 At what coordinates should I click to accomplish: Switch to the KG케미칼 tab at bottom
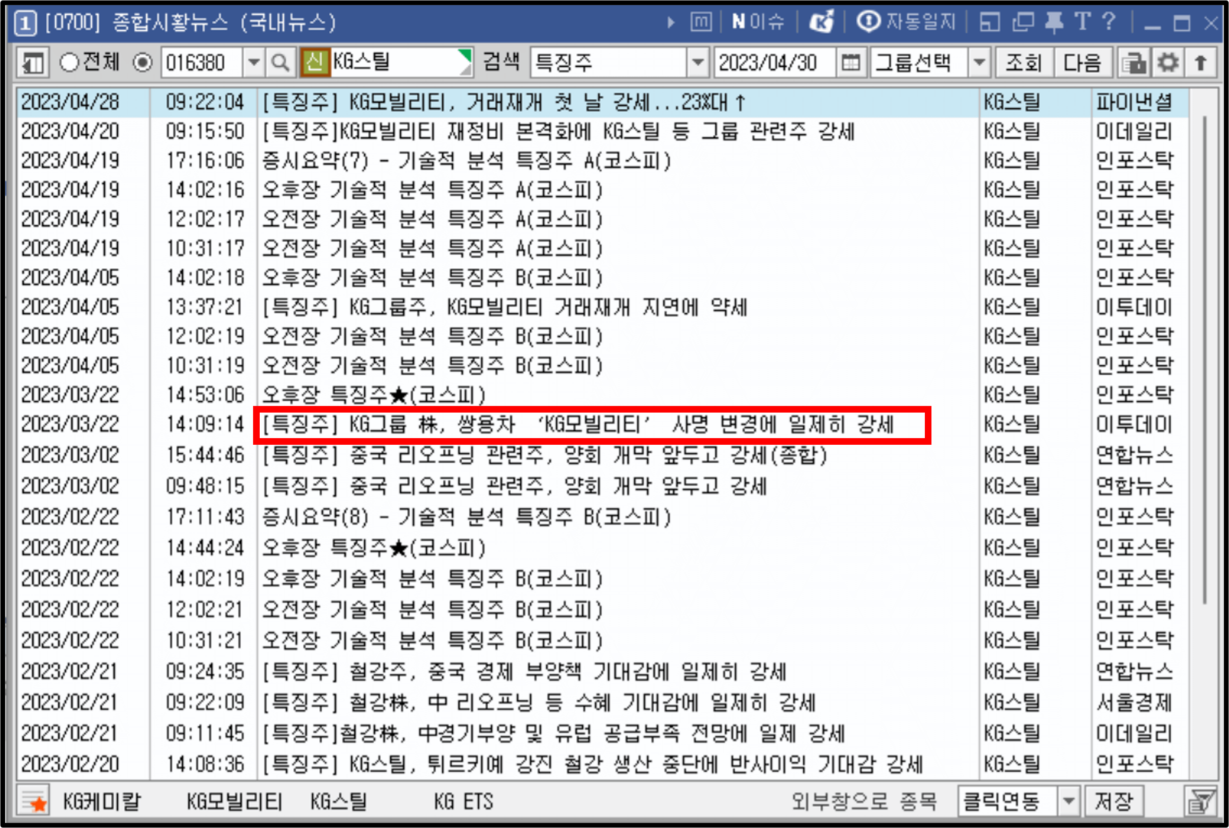(x=102, y=801)
